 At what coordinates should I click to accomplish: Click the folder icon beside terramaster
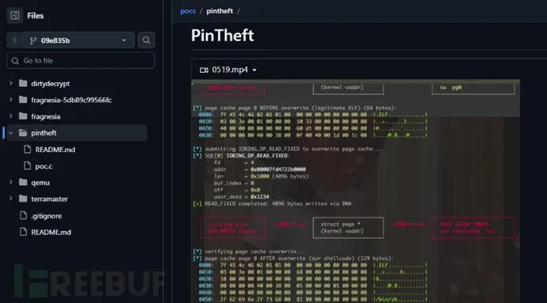23,199
